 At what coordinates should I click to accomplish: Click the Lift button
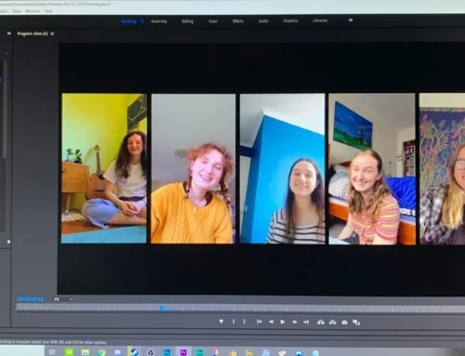pos(321,323)
